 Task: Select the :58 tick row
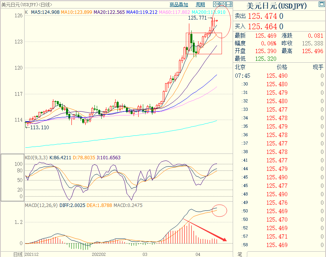279,245
